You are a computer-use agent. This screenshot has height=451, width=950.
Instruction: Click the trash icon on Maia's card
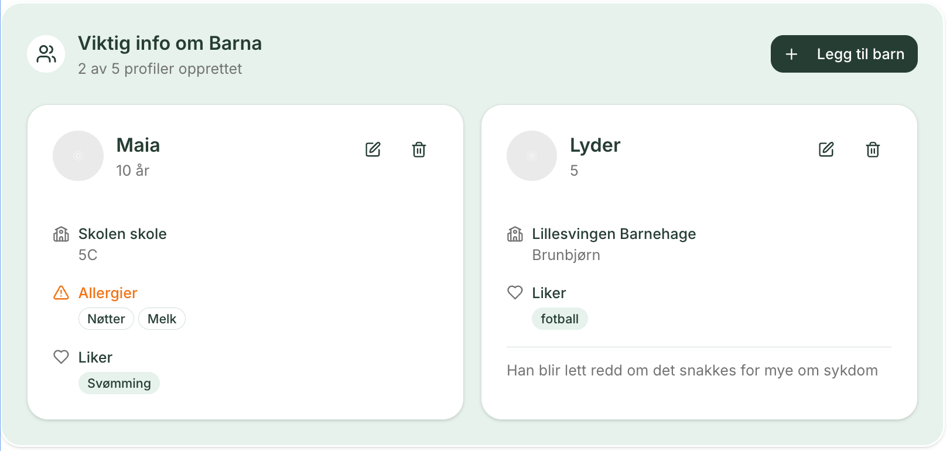418,150
